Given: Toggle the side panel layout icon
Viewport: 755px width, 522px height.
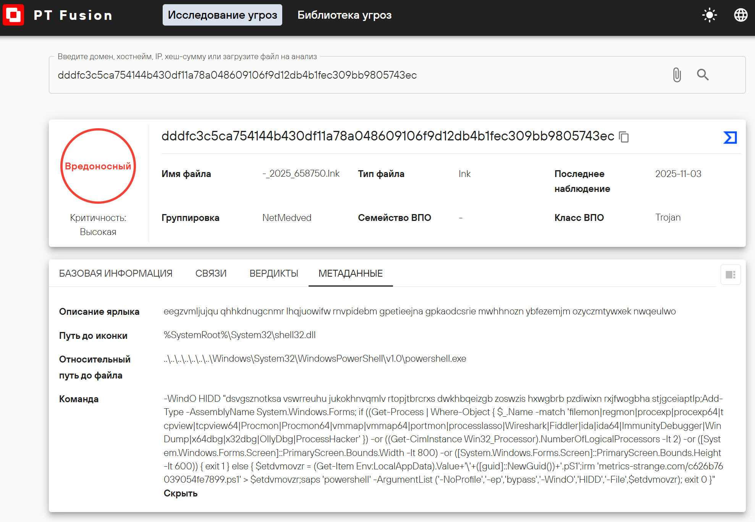Looking at the screenshot, I should [x=730, y=274].
